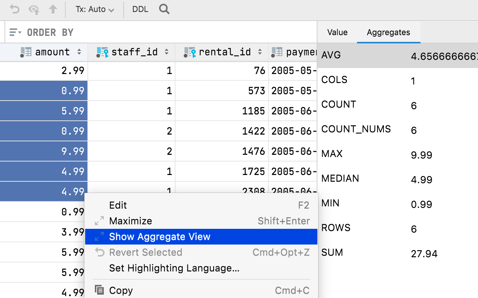Click the DDL button
This screenshot has width=478, height=298.
tap(140, 9)
